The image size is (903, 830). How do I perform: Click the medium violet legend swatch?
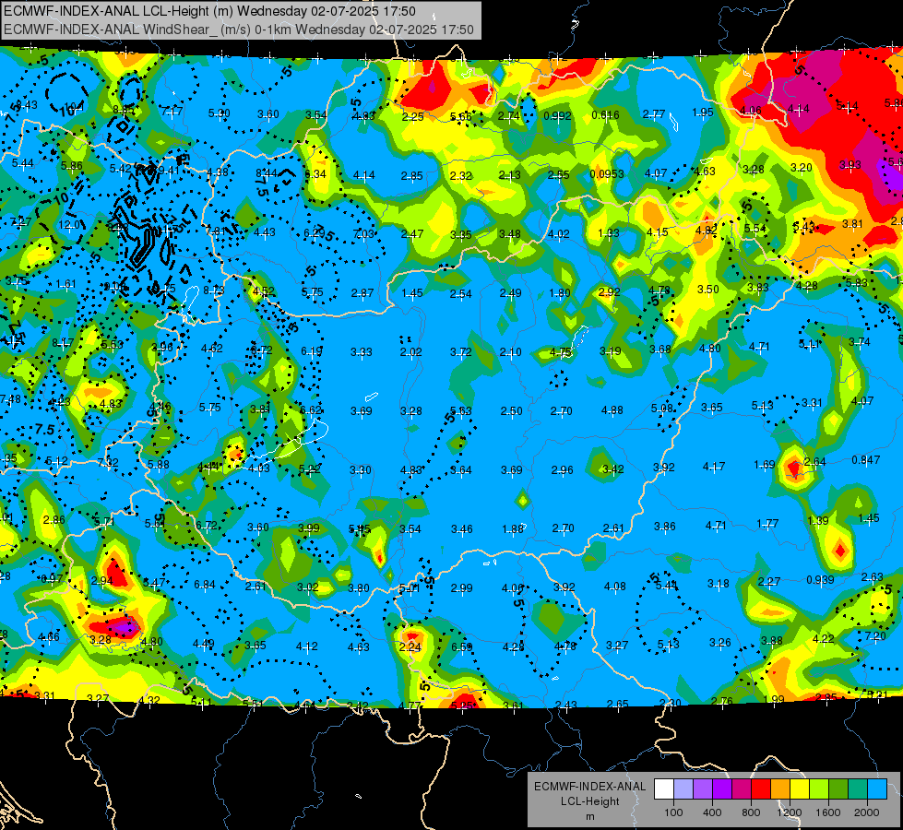(703, 789)
